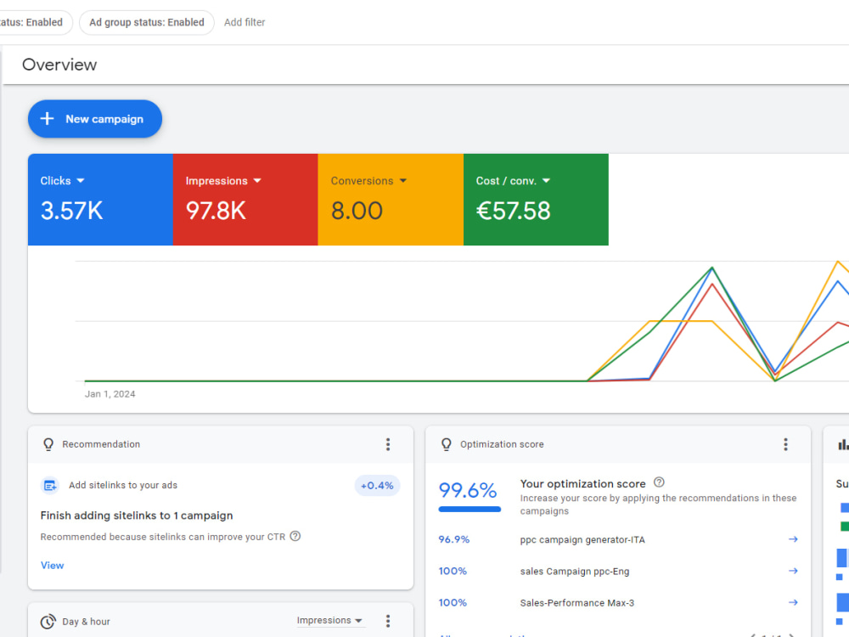This screenshot has height=637, width=849.
Task: Click the Overview page heading
Action: (59, 65)
